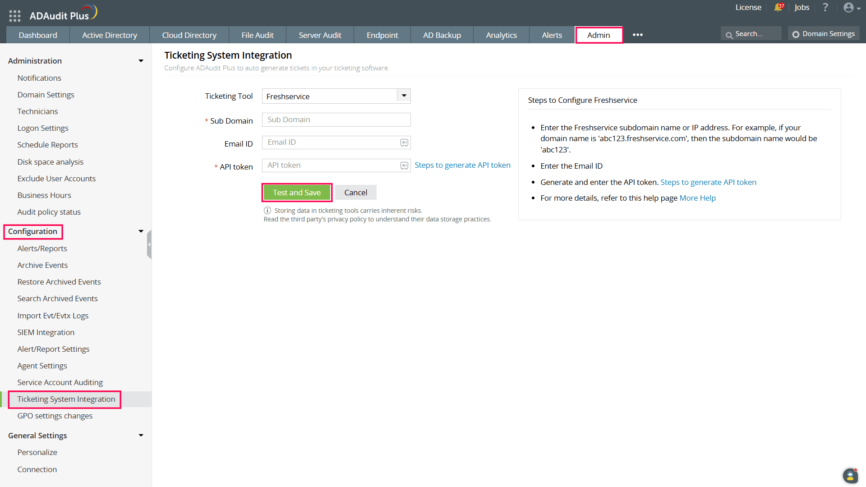Screen dimensions: 866x487
Task: Open the Analytics tab
Action: (x=501, y=35)
